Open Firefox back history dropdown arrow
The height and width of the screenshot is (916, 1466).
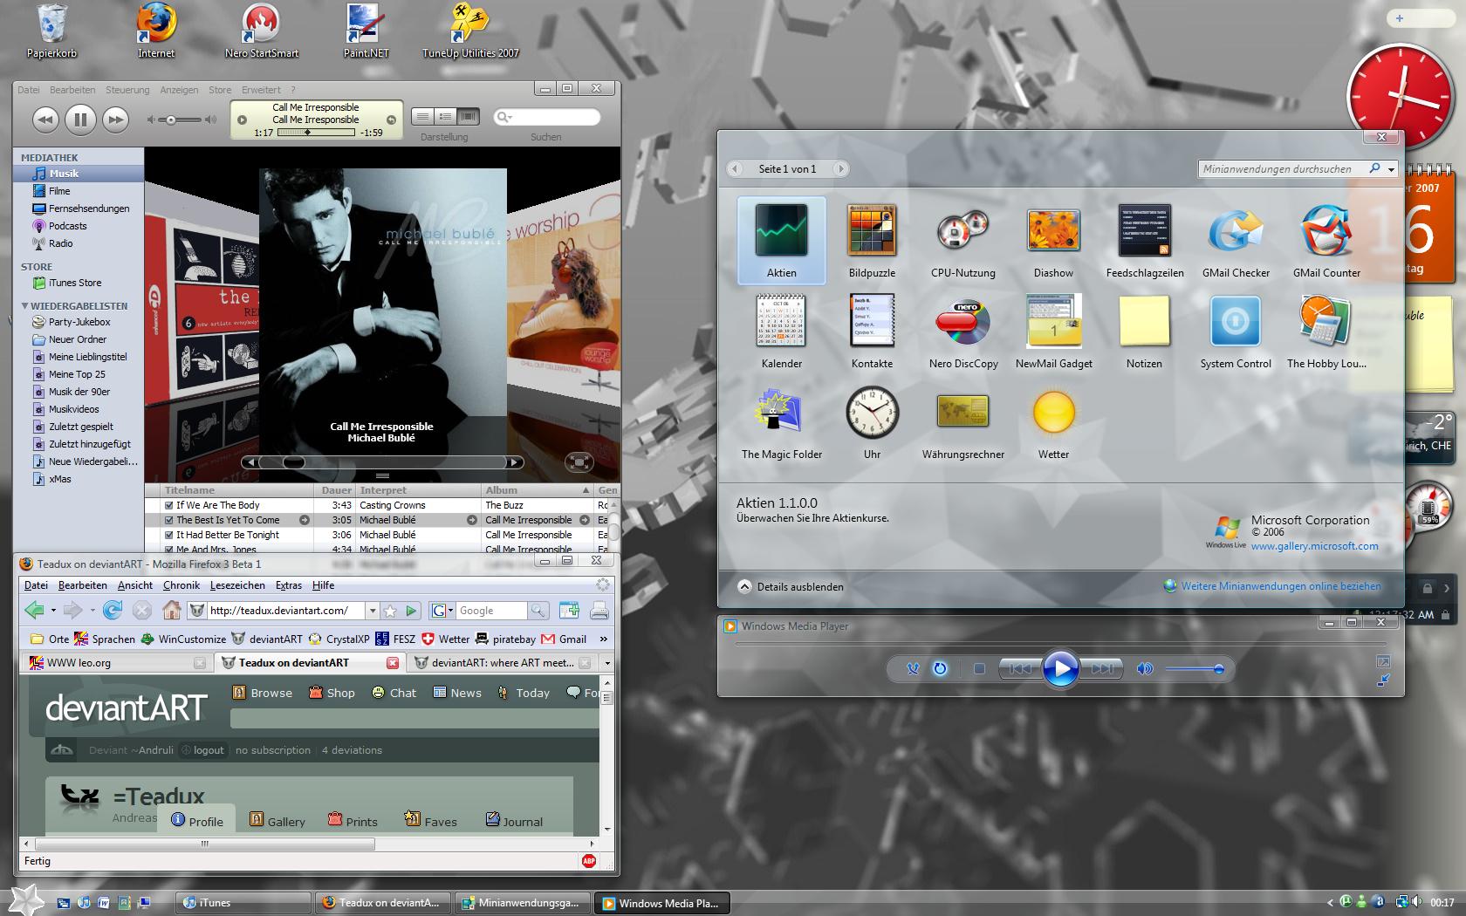[53, 611]
